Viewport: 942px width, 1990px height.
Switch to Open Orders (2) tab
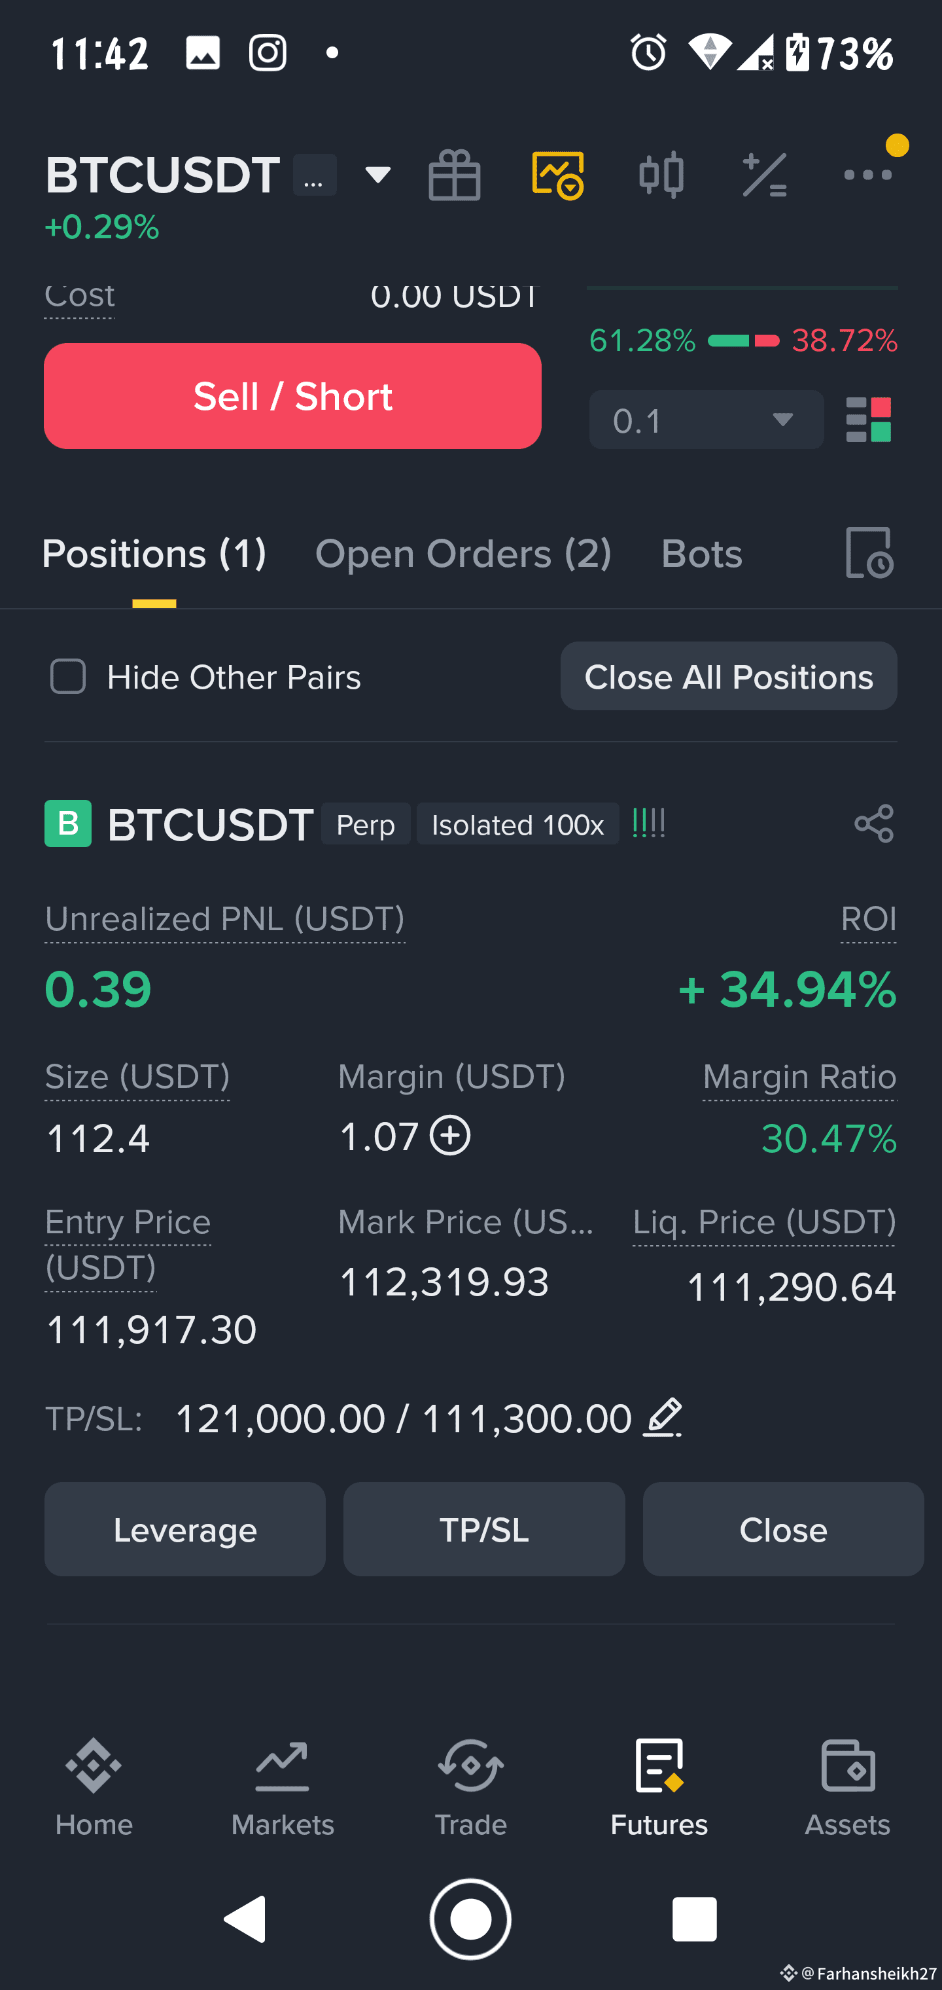[x=463, y=554]
